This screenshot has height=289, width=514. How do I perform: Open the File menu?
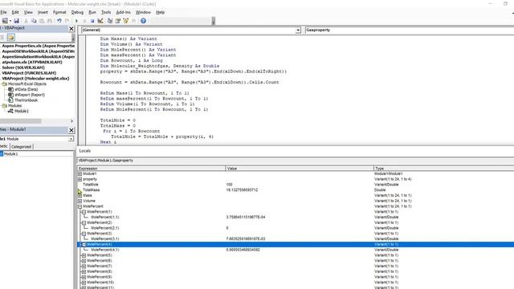tap(3, 12)
